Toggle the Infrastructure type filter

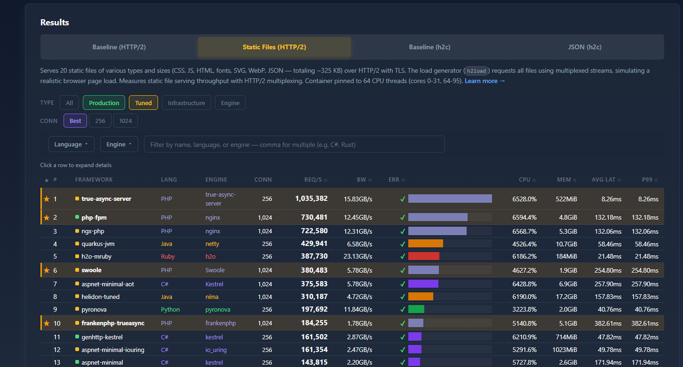pyautogui.click(x=186, y=103)
